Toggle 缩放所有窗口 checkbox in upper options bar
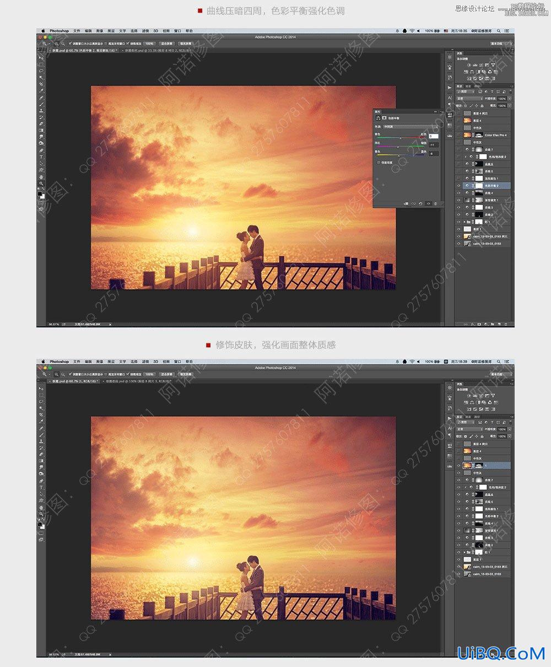The height and width of the screenshot is (667, 551). pos(106,44)
